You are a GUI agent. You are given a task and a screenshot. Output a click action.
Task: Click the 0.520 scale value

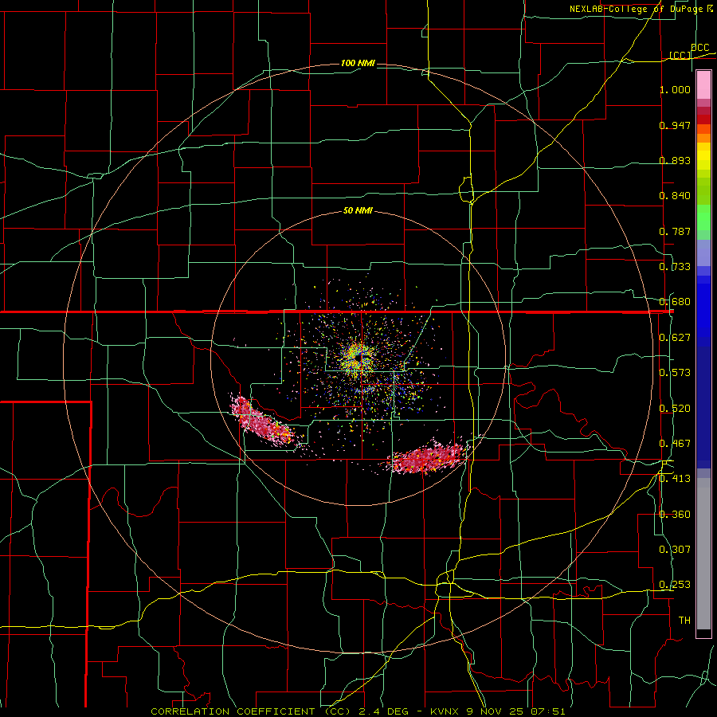(675, 408)
